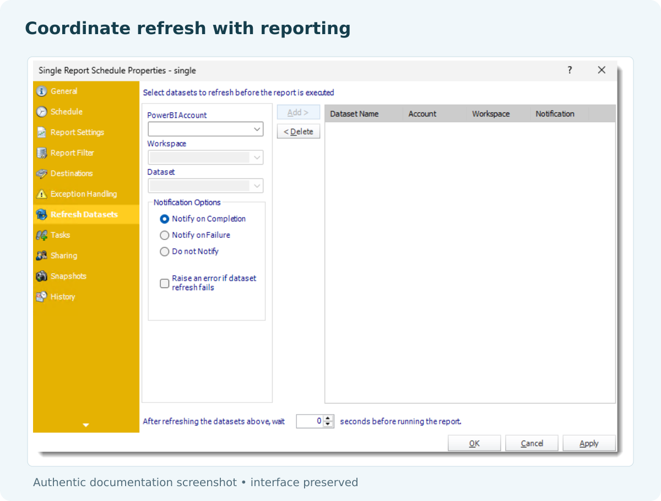Select Do not Notify radio button
The image size is (661, 501).
click(164, 252)
